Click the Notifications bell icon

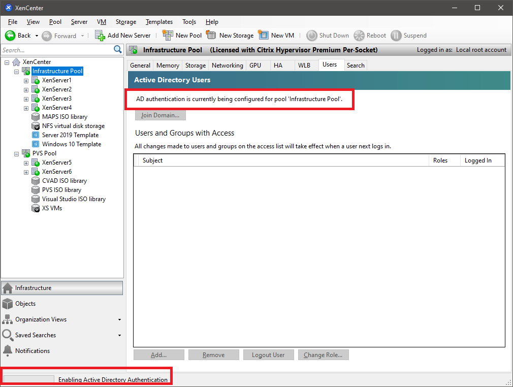(8, 351)
